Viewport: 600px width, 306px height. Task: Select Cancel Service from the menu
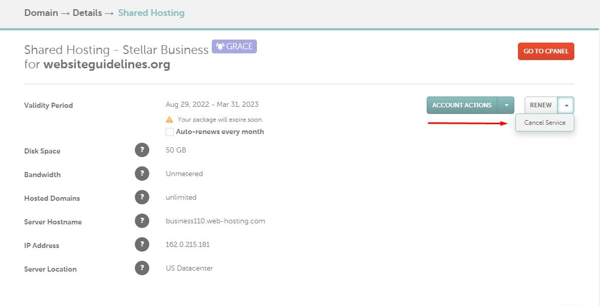[x=545, y=123]
